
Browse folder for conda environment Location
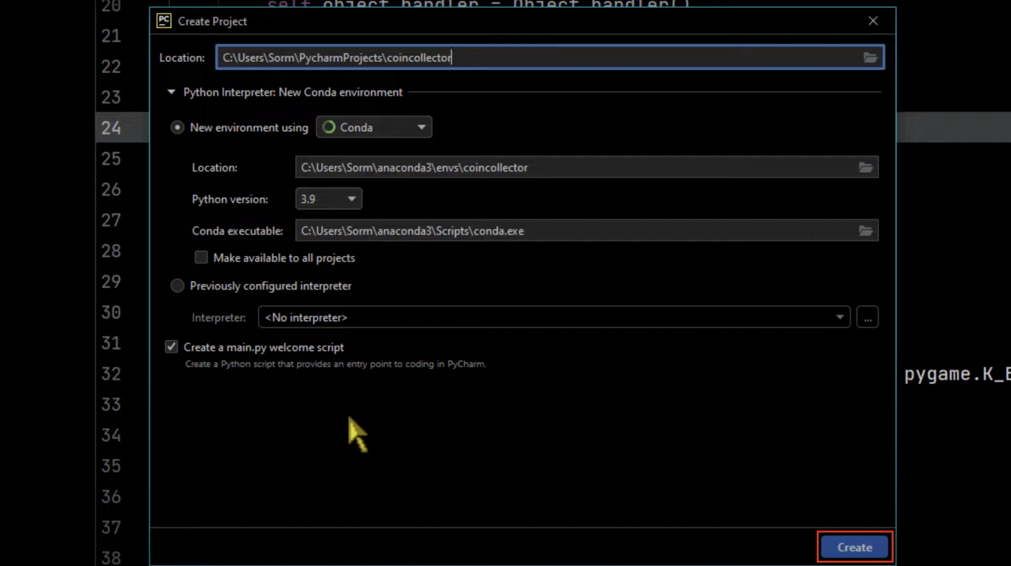[866, 167]
